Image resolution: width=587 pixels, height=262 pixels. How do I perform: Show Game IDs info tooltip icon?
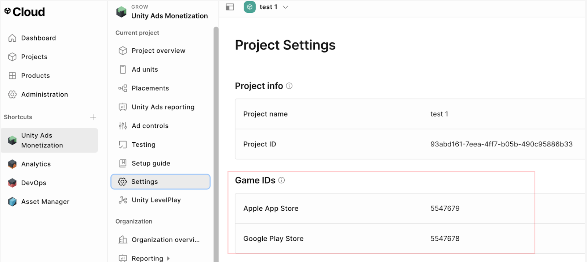[x=281, y=180]
